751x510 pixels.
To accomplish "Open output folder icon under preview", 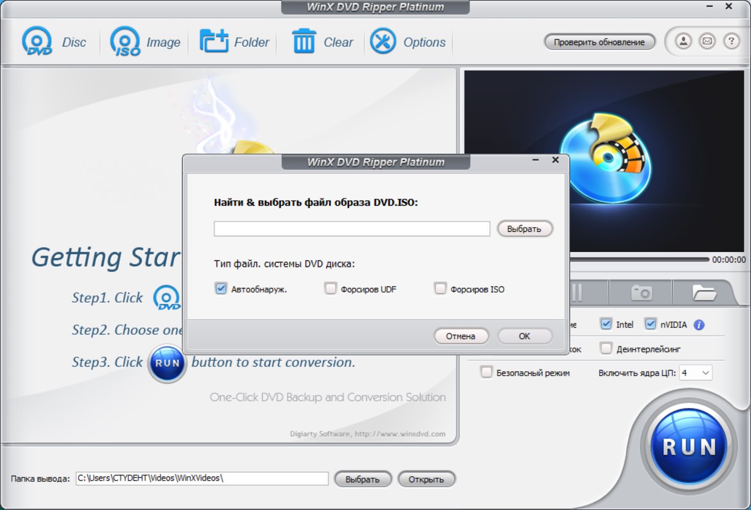I will (x=704, y=293).
